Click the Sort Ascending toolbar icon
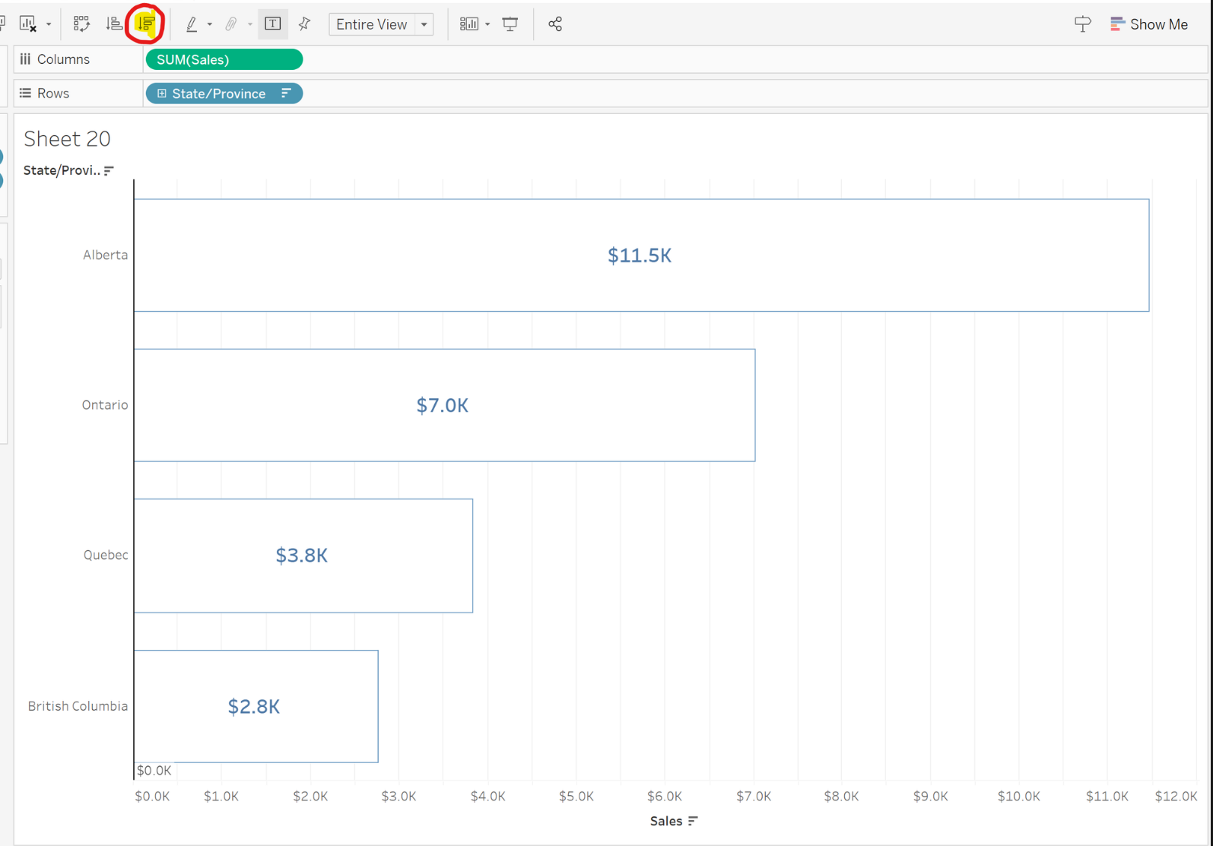1213x846 pixels. (113, 24)
